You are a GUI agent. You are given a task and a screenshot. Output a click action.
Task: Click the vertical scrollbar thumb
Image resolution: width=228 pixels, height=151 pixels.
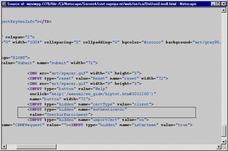click(223, 131)
